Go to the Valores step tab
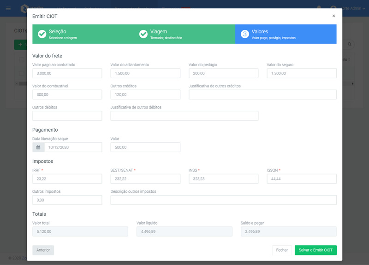Screen dimensions: 369x265 pos(286,34)
